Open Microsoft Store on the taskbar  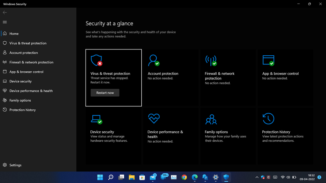point(142,177)
